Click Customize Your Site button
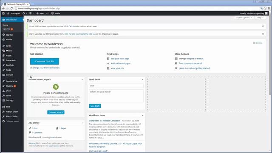The width and height of the screenshot is (272, 153). point(45,61)
